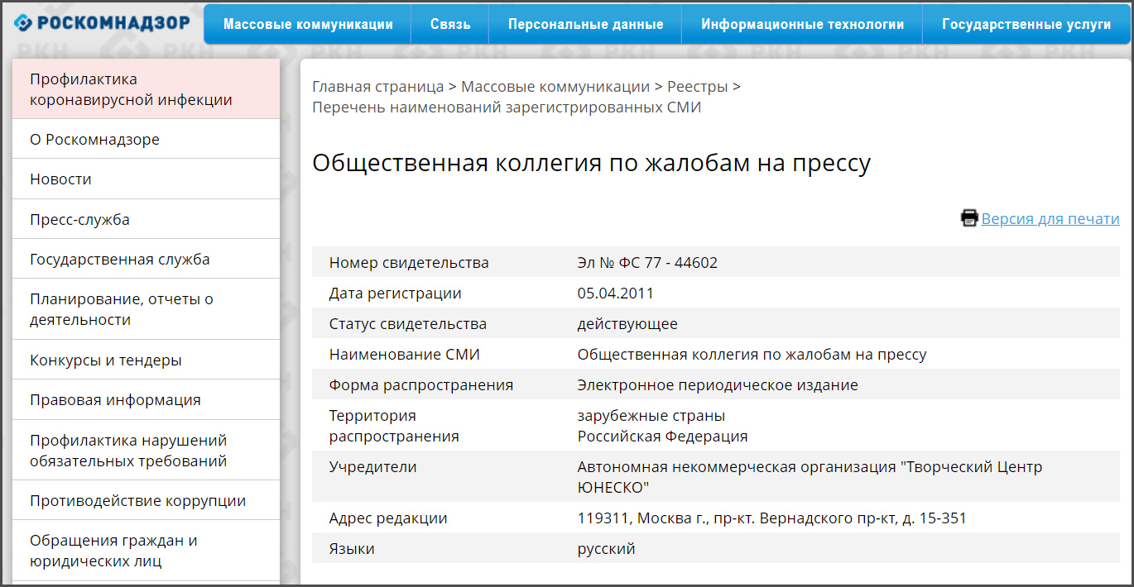Open Противодействие коррупции in sidebar
The height and width of the screenshot is (587, 1134).
tap(147, 500)
